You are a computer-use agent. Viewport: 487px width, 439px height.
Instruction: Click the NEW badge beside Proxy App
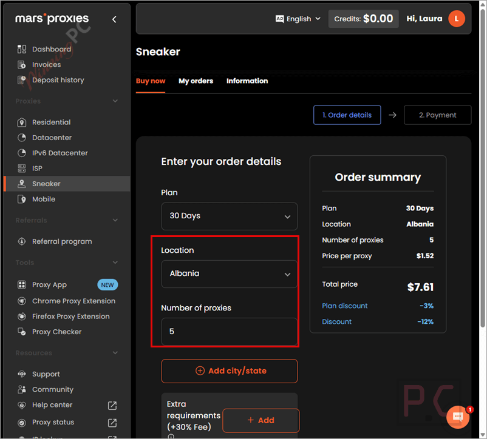tap(107, 285)
